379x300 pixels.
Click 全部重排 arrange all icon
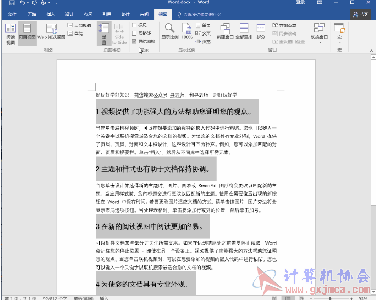pos(244,31)
